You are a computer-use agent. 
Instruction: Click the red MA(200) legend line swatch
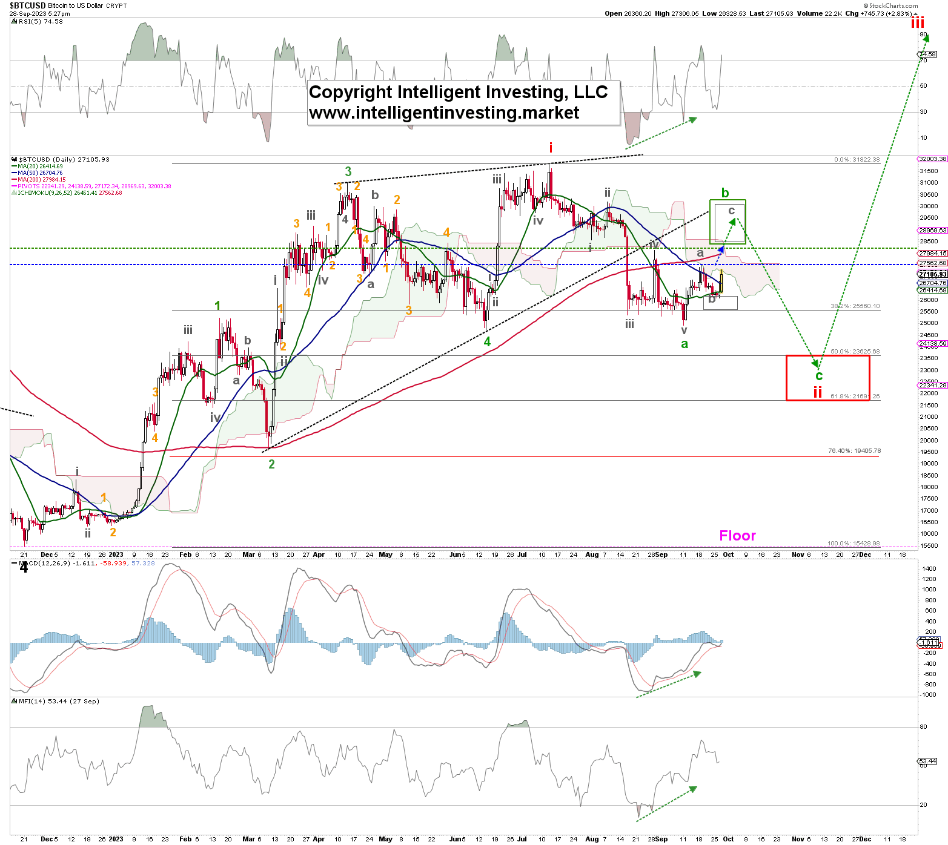[x=15, y=179]
